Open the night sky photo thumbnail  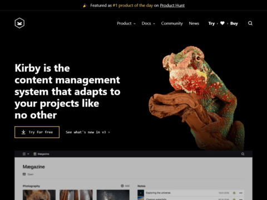click(x=113, y=195)
